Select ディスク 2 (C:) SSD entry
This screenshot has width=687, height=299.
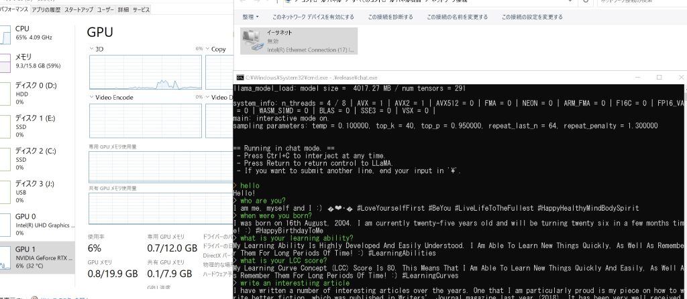point(38,159)
